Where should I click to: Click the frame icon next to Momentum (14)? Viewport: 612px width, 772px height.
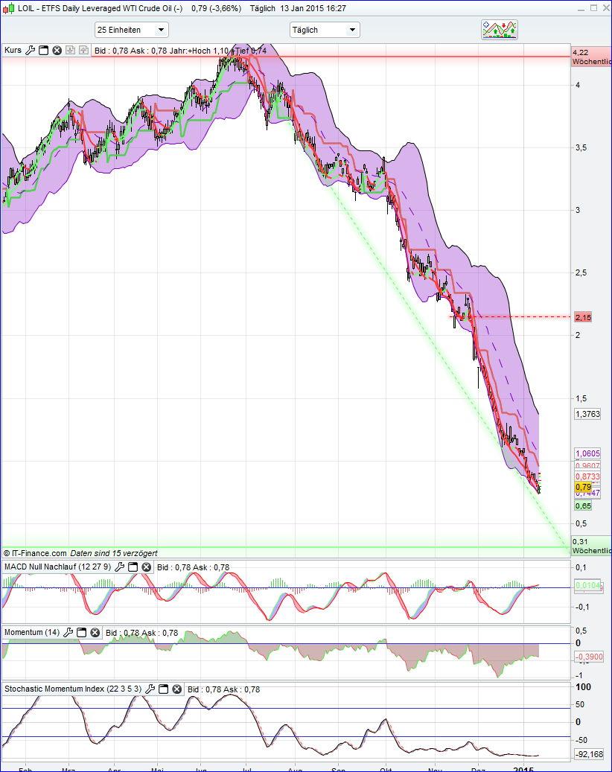tap(80, 632)
